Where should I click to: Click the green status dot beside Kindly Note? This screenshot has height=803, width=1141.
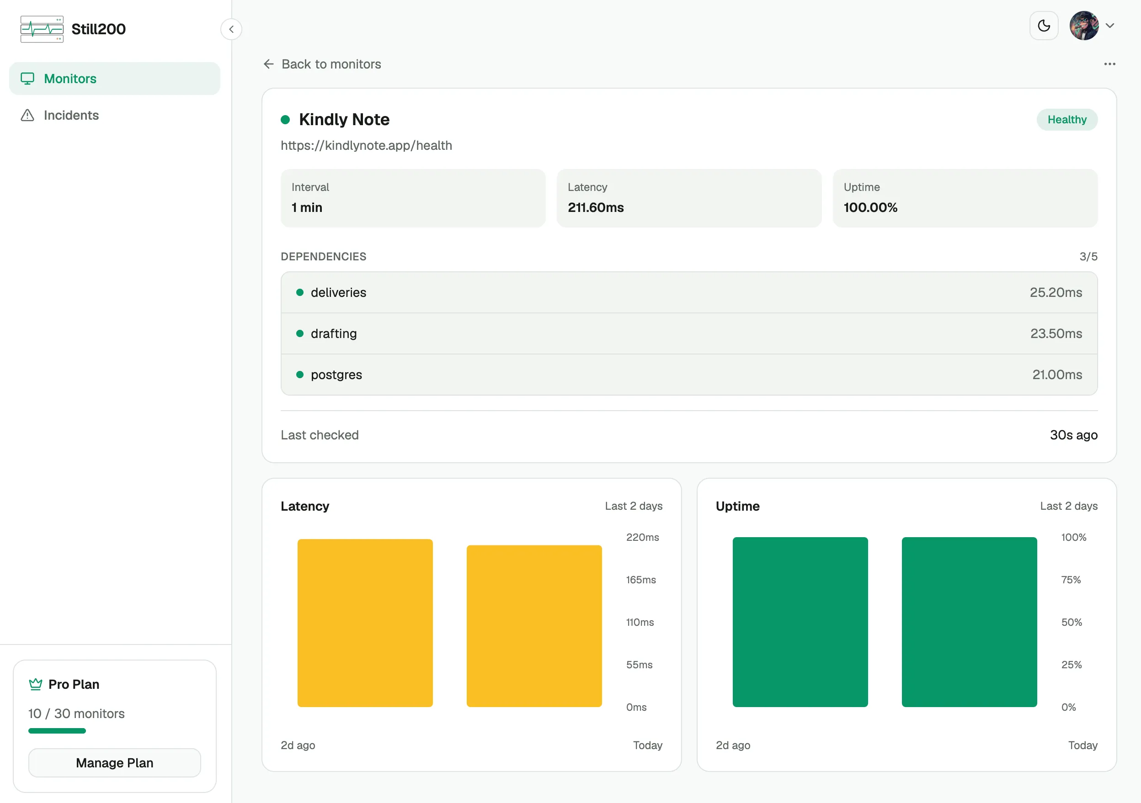(285, 120)
